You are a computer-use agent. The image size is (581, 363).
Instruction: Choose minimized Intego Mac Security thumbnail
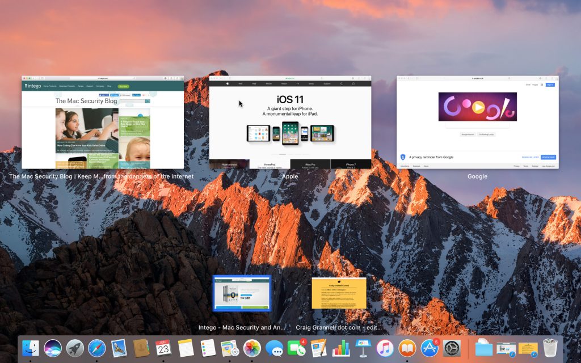click(242, 293)
